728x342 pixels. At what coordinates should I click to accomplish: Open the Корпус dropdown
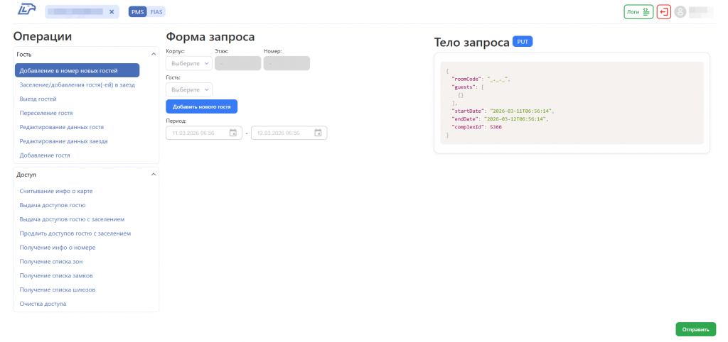click(189, 63)
